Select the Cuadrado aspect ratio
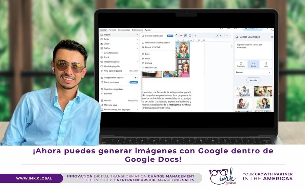The height and width of the screenshot is (190, 305). point(241,64)
